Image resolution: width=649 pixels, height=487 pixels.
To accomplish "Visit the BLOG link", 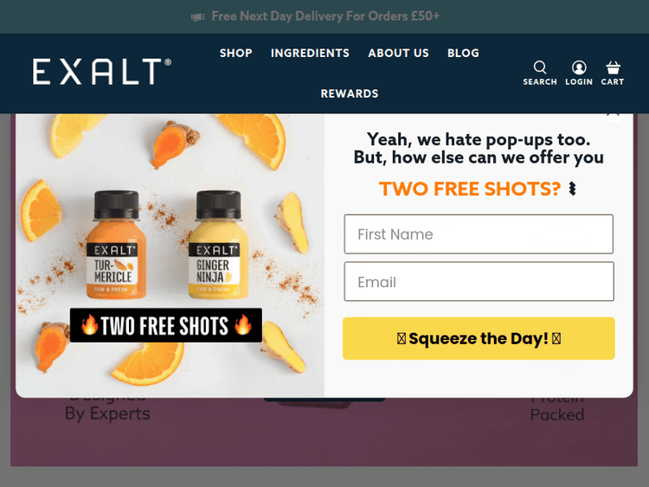I will (463, 53).
